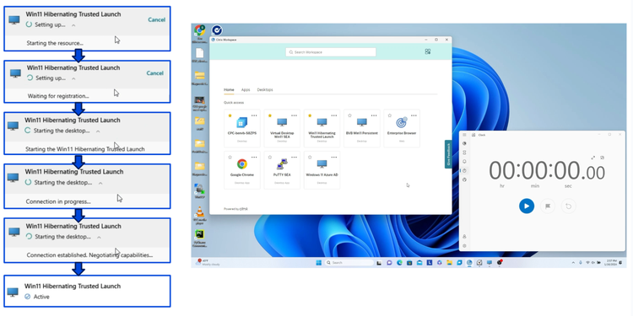The image size is (633, 316).
Task: Open the BVB Win11 Persistent desktop tile
Action: 362,128
